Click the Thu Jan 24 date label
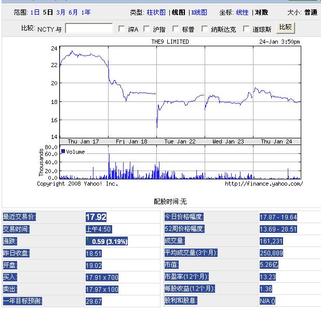Viewport: 321px width, 312px height. (276, 141)
